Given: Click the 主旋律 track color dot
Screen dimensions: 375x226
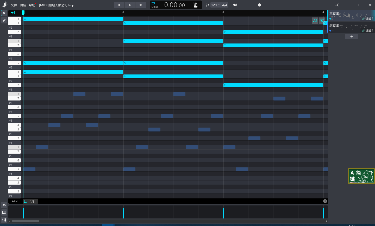Looking at the screenshot, I should click(330, 19).
